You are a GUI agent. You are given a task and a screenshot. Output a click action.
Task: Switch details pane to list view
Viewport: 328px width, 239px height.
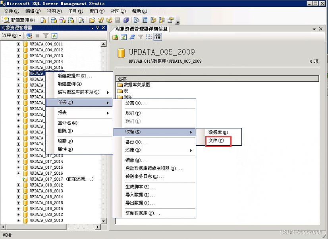[149, 37]
